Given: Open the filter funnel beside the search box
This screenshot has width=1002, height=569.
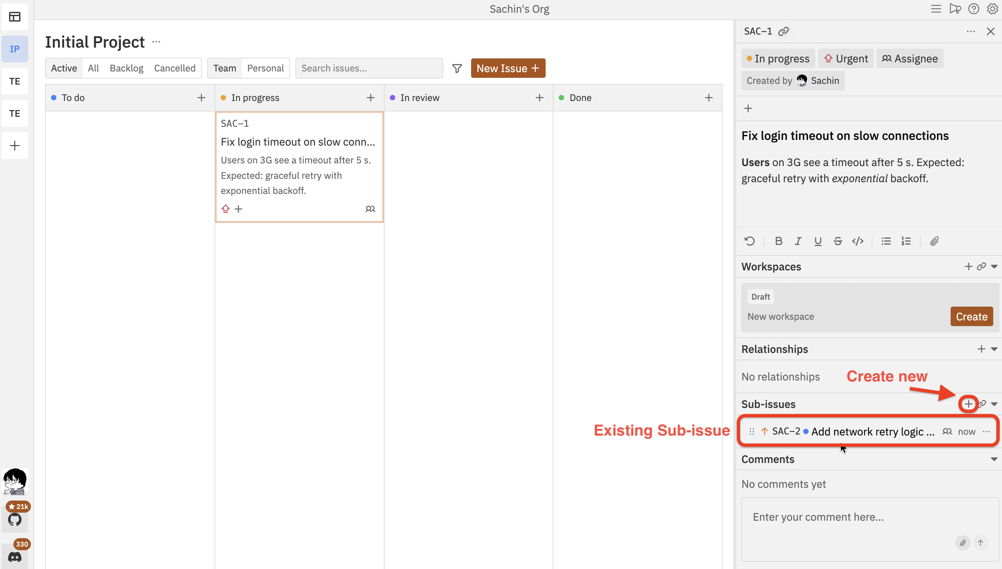Looking at the screenshot, I should point(456,68).
